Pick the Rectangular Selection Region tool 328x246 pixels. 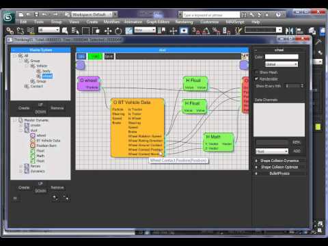(85, 30)
